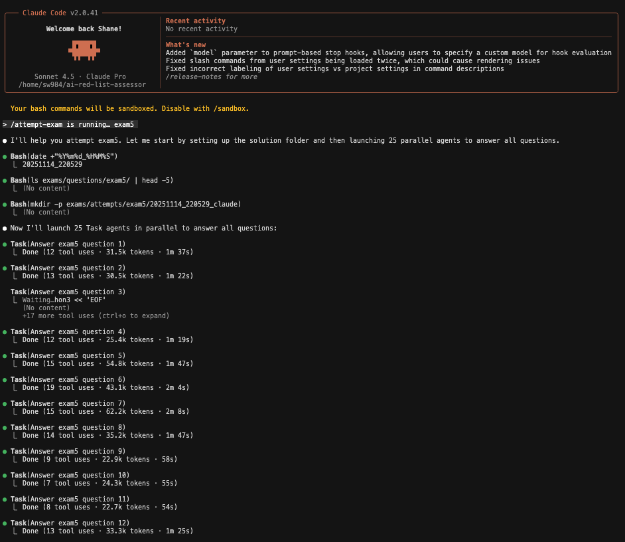The width and height of the screenshot is (625, 542).
Task: Expand the running Task question 3 entry
Action: tap(68, 292)
